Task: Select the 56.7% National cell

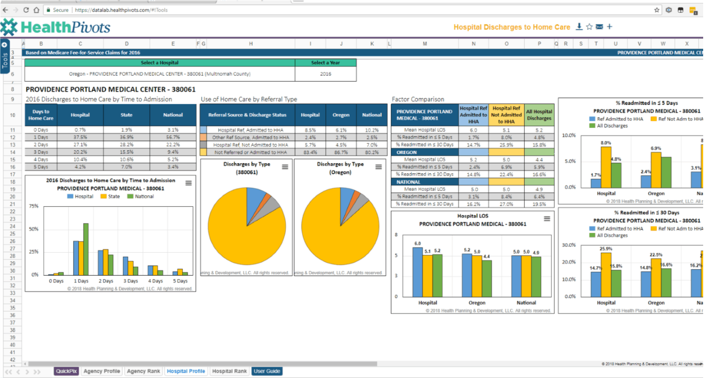Action: pyautogui.click(x=173, y=137)
